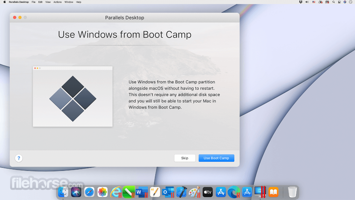The image size is (355, 200).
Task: Open Microsoft Edge from the Dock
Action: [x=234, y=192]
